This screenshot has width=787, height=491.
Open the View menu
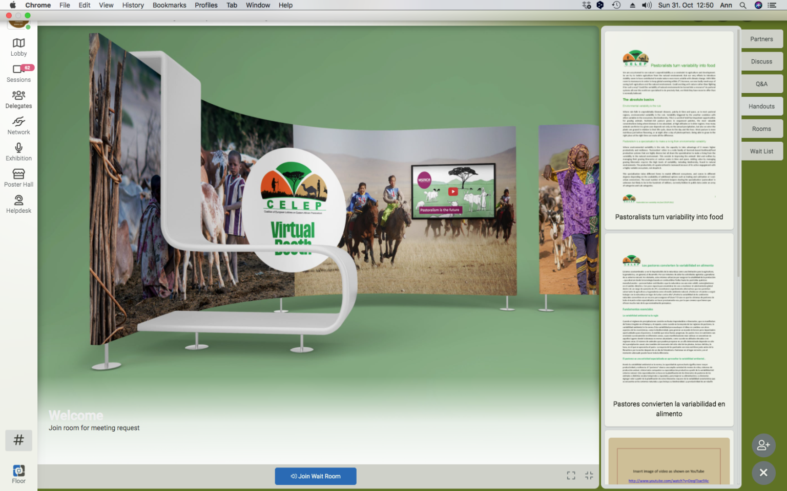point(106,5)
